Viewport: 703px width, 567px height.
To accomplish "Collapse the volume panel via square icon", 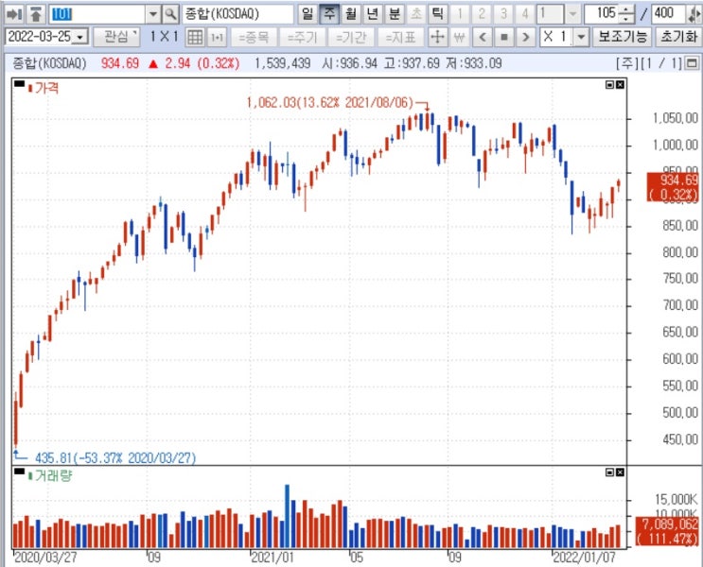I will (609, 472).
